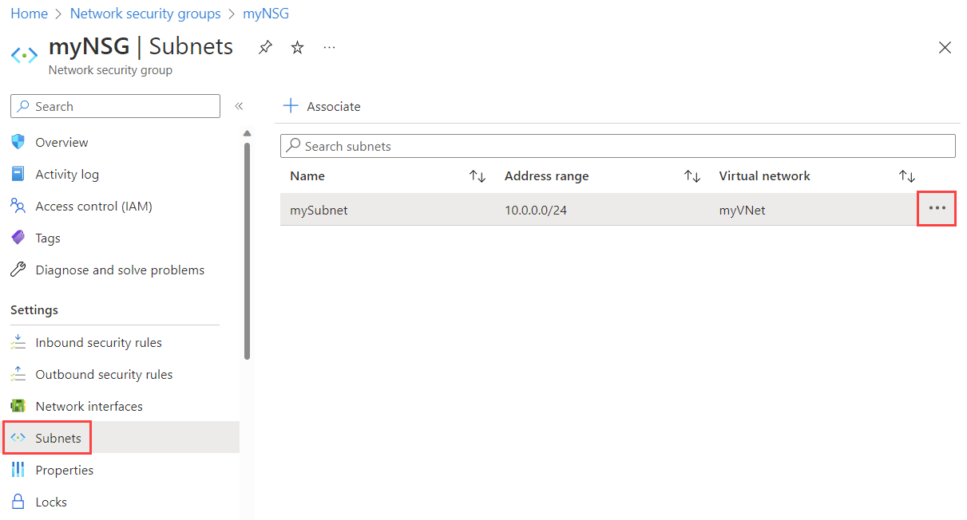
Task: Go to Home via breadcrumb
Action: click(29, 13)
